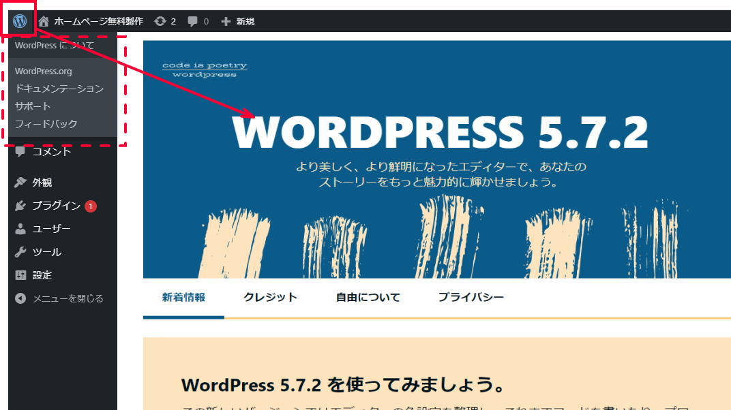Click the plus icon for 新規
The width and height of the screenshot is (731, 410).
[x=226, y=21]
